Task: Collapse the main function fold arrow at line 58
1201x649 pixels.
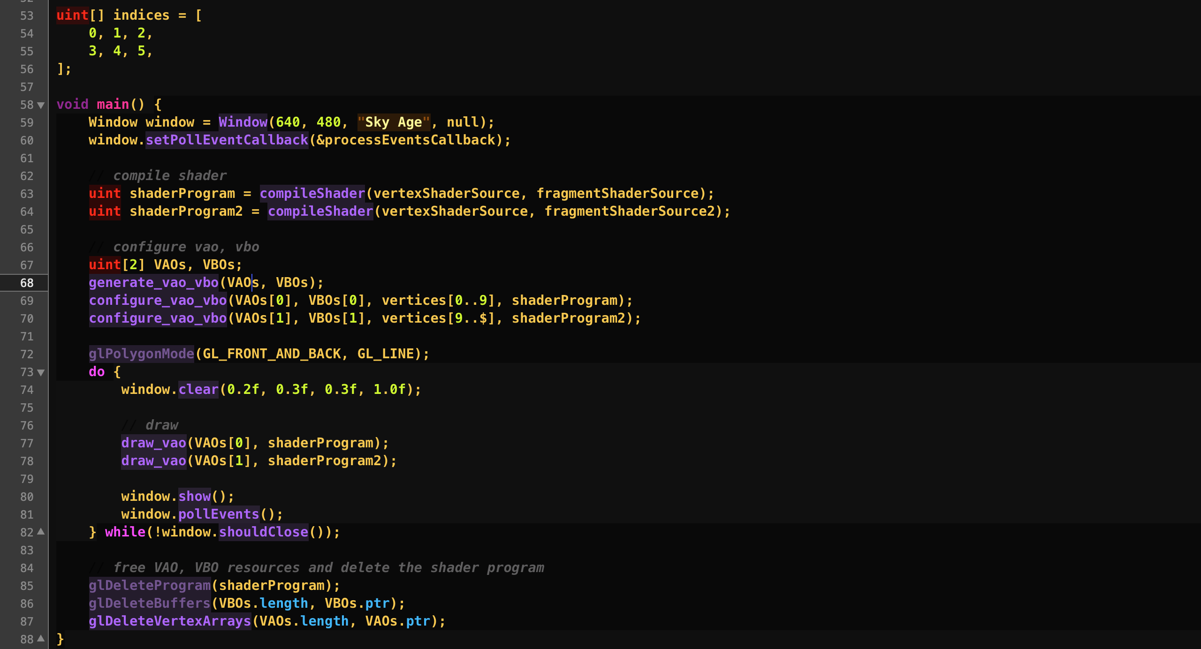Action: coord(41,105)
